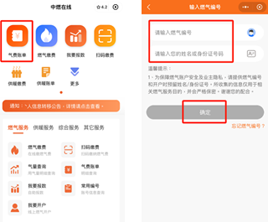The image size is (268, 222).
Task: Switch to the 综合服务 tab
Action: coord(69,128)
